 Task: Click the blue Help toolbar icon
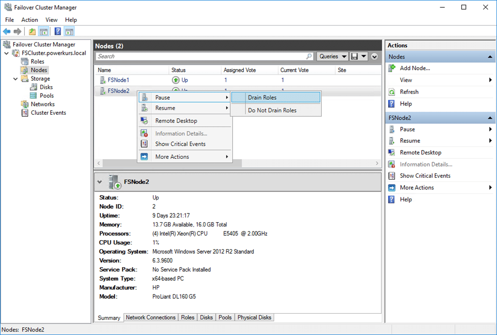58,31
